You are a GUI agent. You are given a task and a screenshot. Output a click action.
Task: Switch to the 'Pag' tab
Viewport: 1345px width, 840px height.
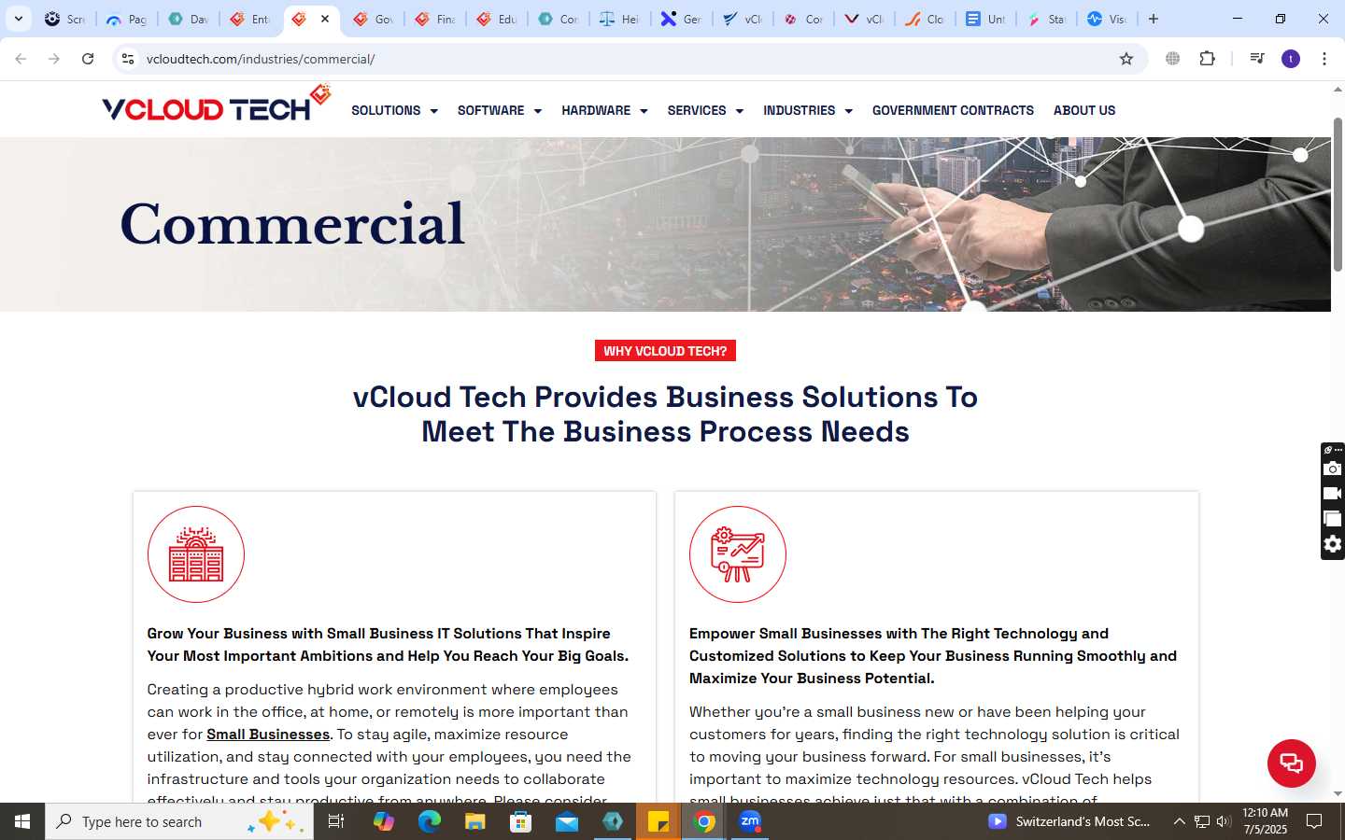point(126,19)
